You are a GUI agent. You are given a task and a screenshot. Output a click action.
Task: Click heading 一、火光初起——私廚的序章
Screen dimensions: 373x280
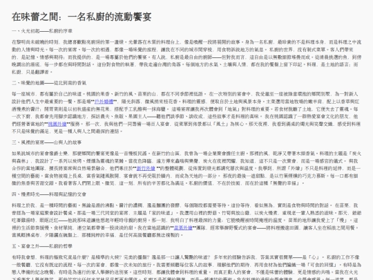click(42, 31)
